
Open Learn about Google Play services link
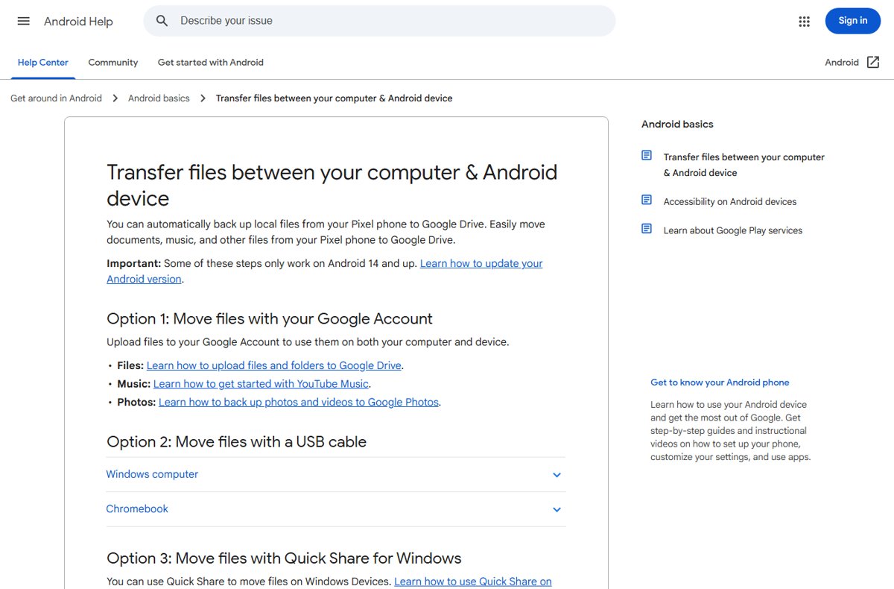[x=733, y=230]
